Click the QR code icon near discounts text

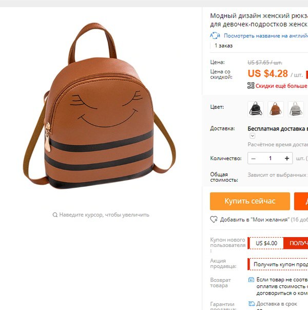(x=251, y=86)
